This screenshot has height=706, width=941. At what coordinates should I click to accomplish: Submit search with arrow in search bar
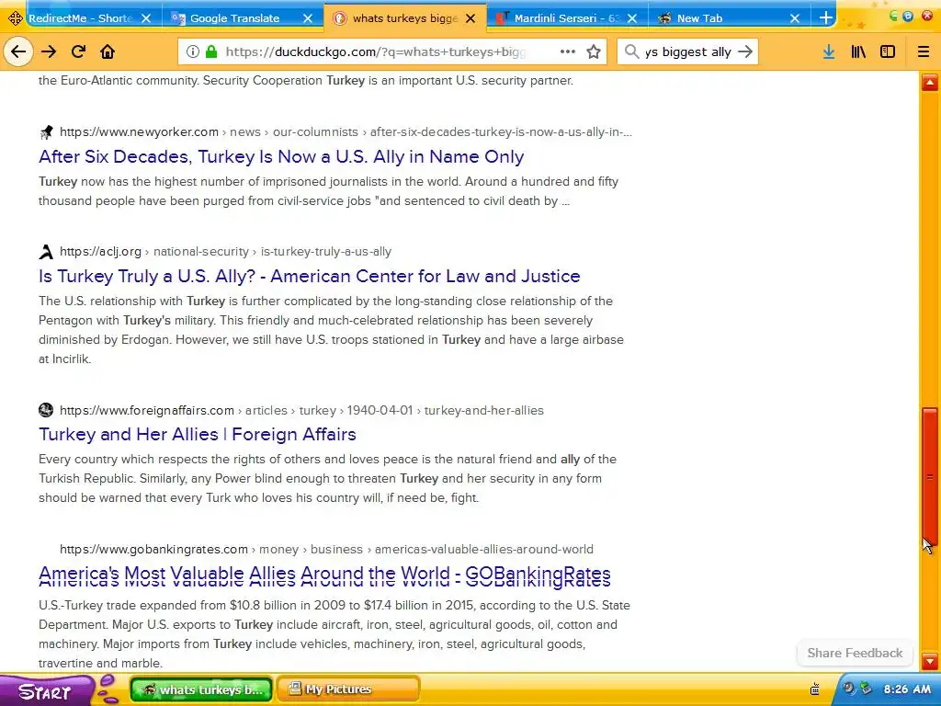point(745,51)
